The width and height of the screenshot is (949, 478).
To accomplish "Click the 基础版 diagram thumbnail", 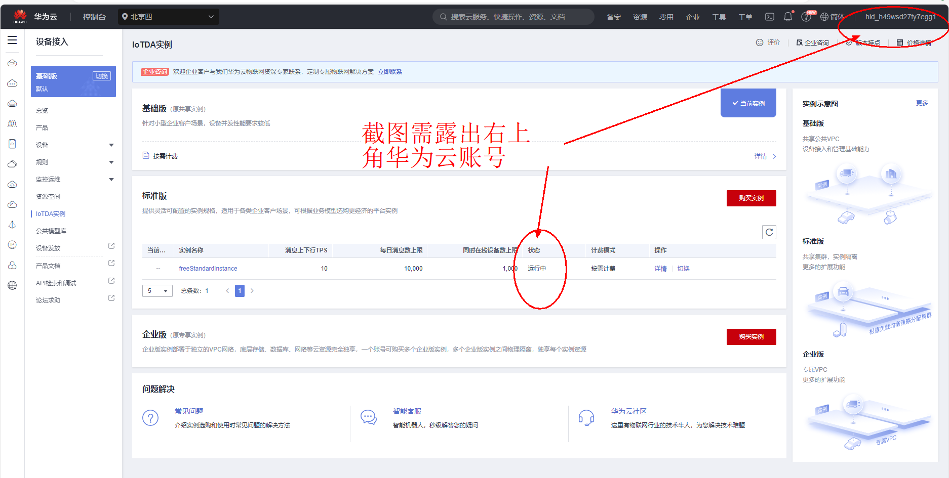I will (869, 195).
